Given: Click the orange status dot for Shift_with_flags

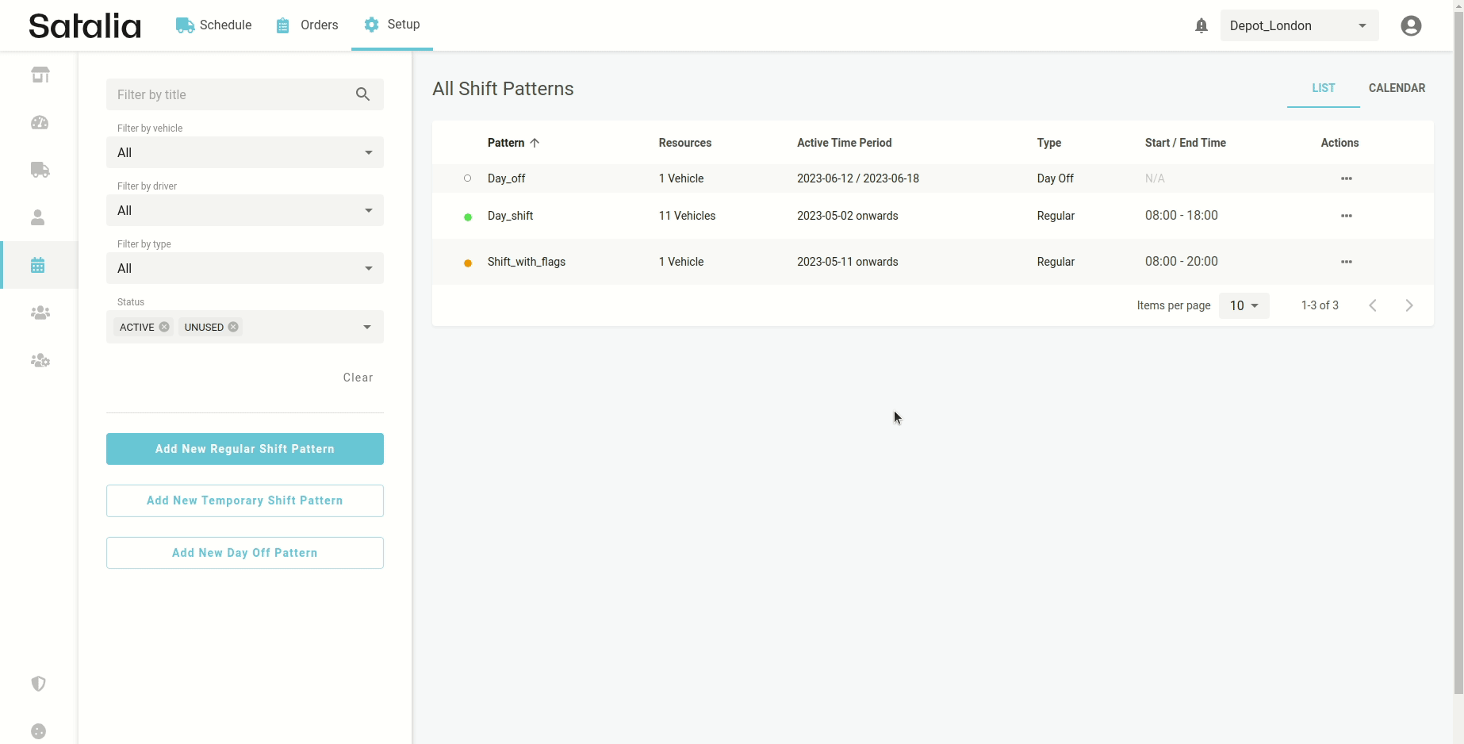Looking at the screenshot, I should (468, 263).
